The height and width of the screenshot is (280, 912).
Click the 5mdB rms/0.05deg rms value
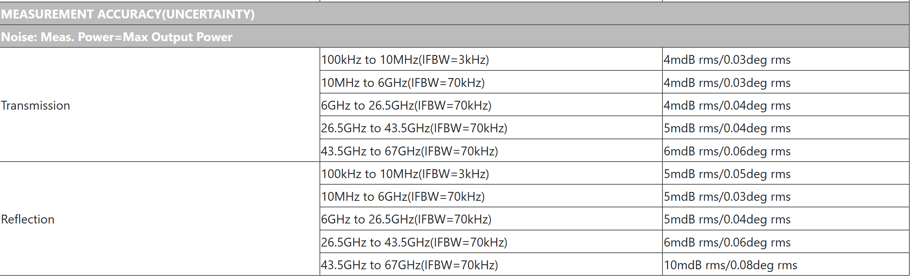pyautogui.click(x=727, y=174)
